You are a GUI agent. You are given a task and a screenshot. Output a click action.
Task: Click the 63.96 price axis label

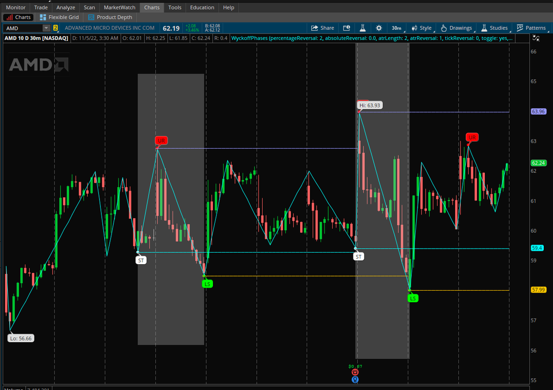538,112
